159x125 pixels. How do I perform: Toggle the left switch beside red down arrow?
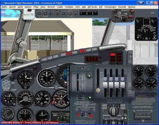click(x=82, y=114)
